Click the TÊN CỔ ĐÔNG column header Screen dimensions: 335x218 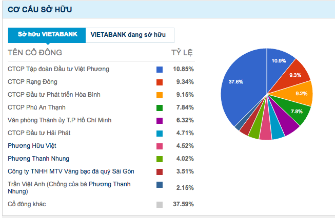pos(35,53)
